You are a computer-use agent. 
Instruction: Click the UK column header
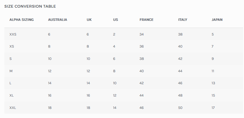[x=89, y=20]
